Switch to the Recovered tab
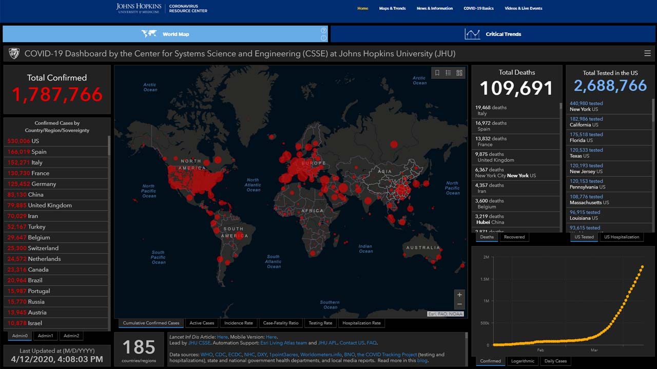 tap(514, 237)
